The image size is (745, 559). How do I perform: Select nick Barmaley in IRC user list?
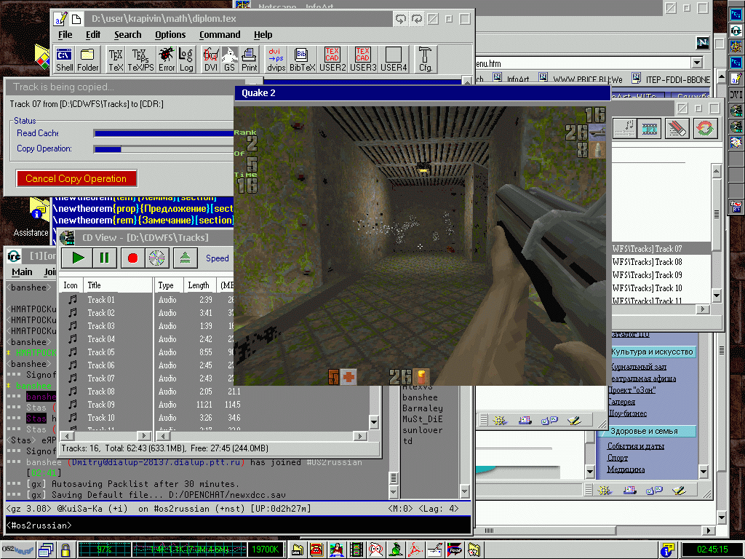click(423, 408)
